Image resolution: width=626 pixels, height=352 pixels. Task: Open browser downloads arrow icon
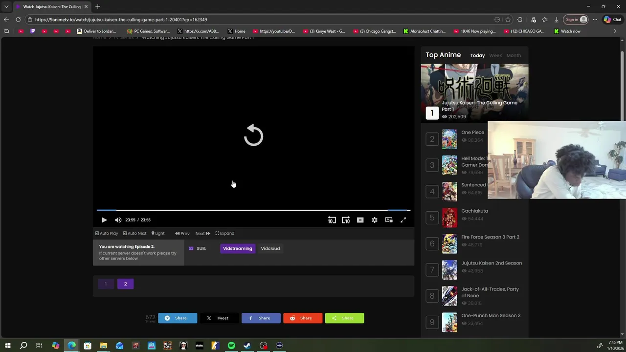(x=557, y=20)
